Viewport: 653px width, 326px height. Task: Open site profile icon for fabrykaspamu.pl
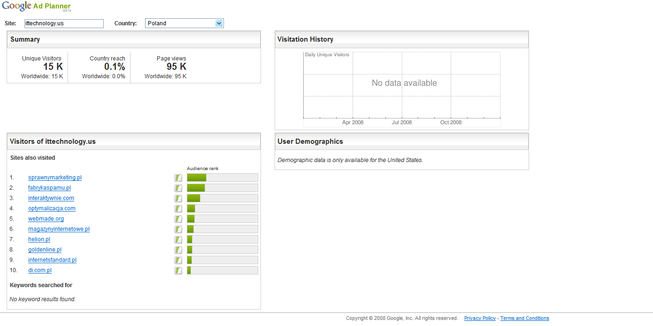(178, 188)
